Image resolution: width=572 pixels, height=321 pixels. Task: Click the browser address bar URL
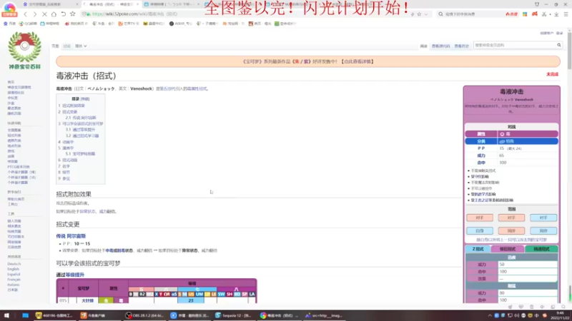point(135,14)
